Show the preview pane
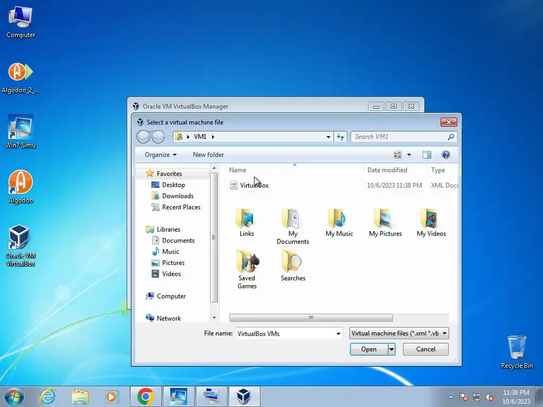This screenshot has height=407, width=543. (427, 155)
